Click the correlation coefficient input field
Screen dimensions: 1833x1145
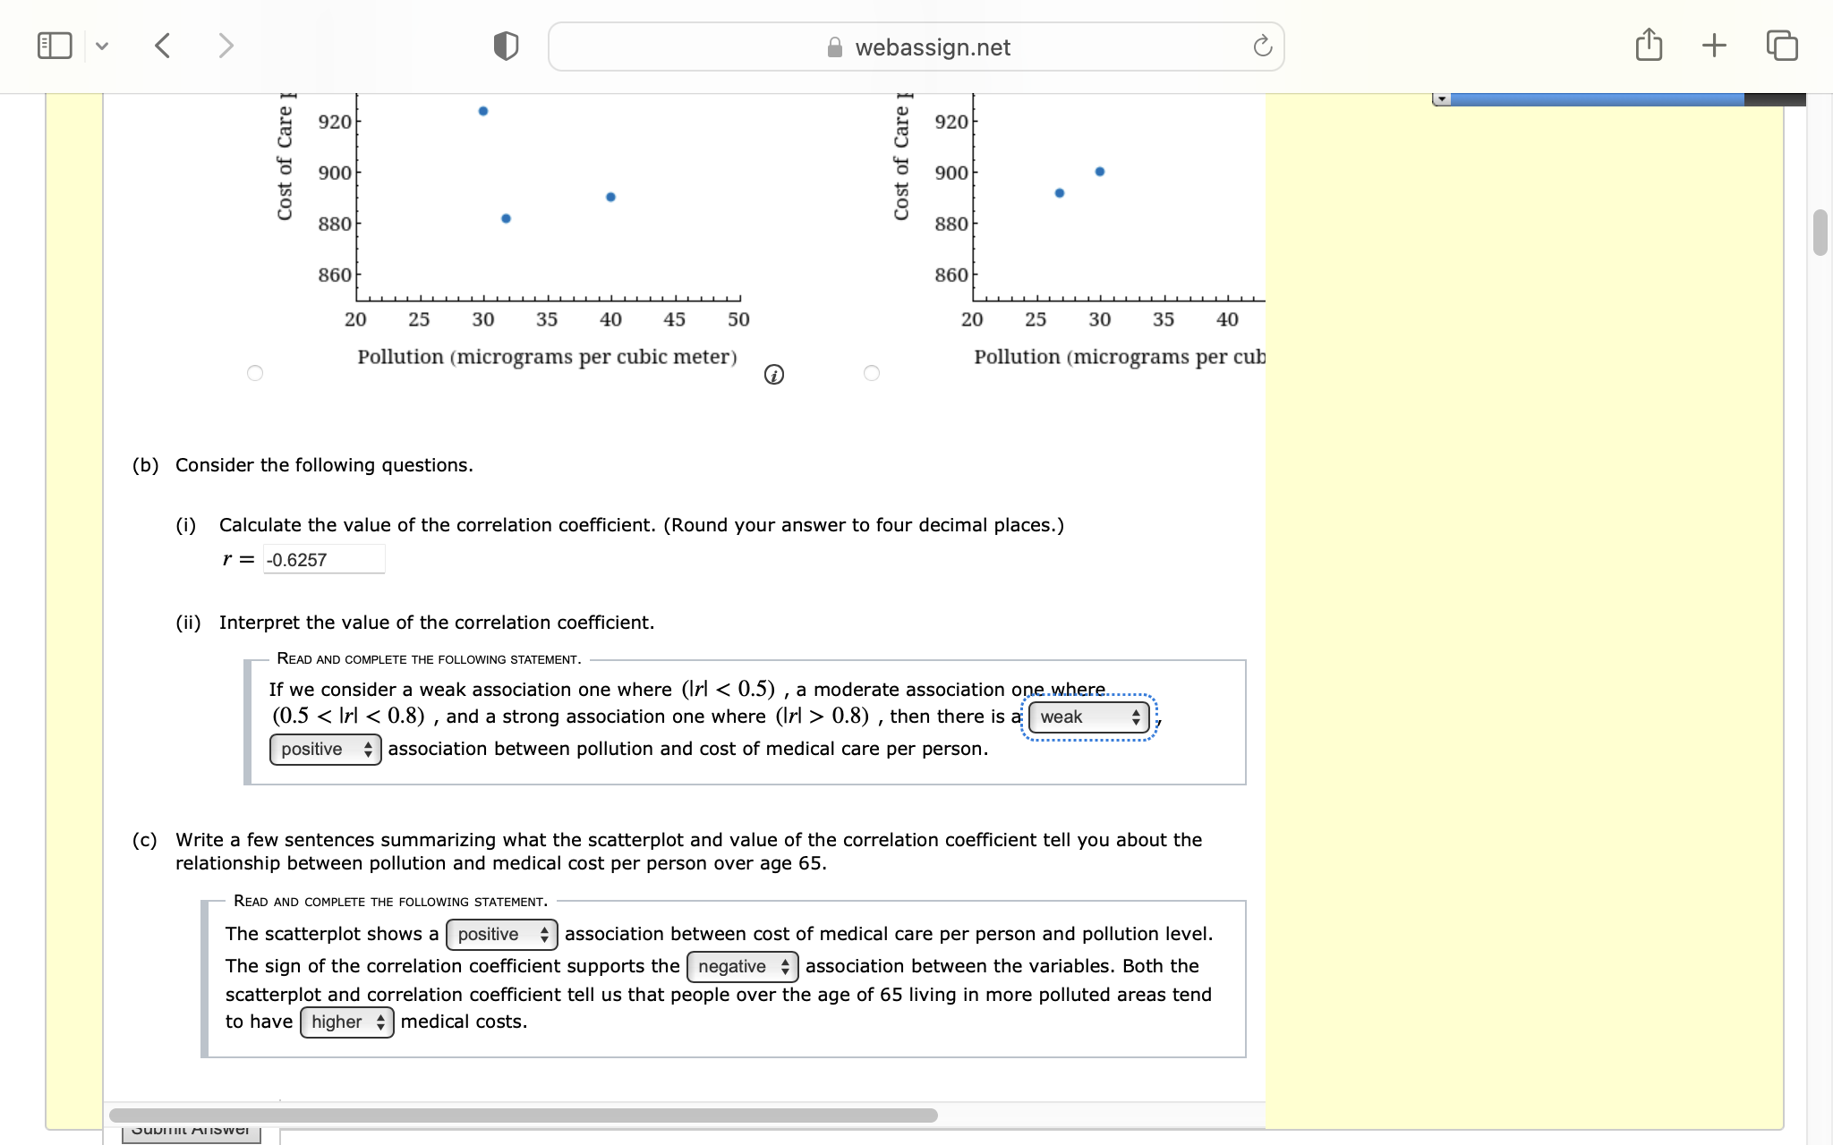click(324, 558)
